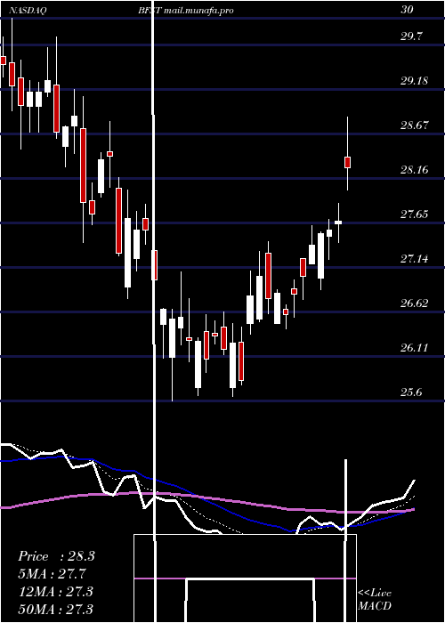
Task: Select the 27.65 price axis label
Action: click(x=414, y=214)
